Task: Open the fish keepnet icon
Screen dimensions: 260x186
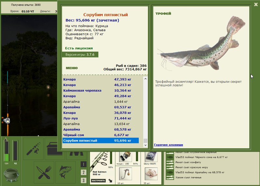Action: coord(66,172)
